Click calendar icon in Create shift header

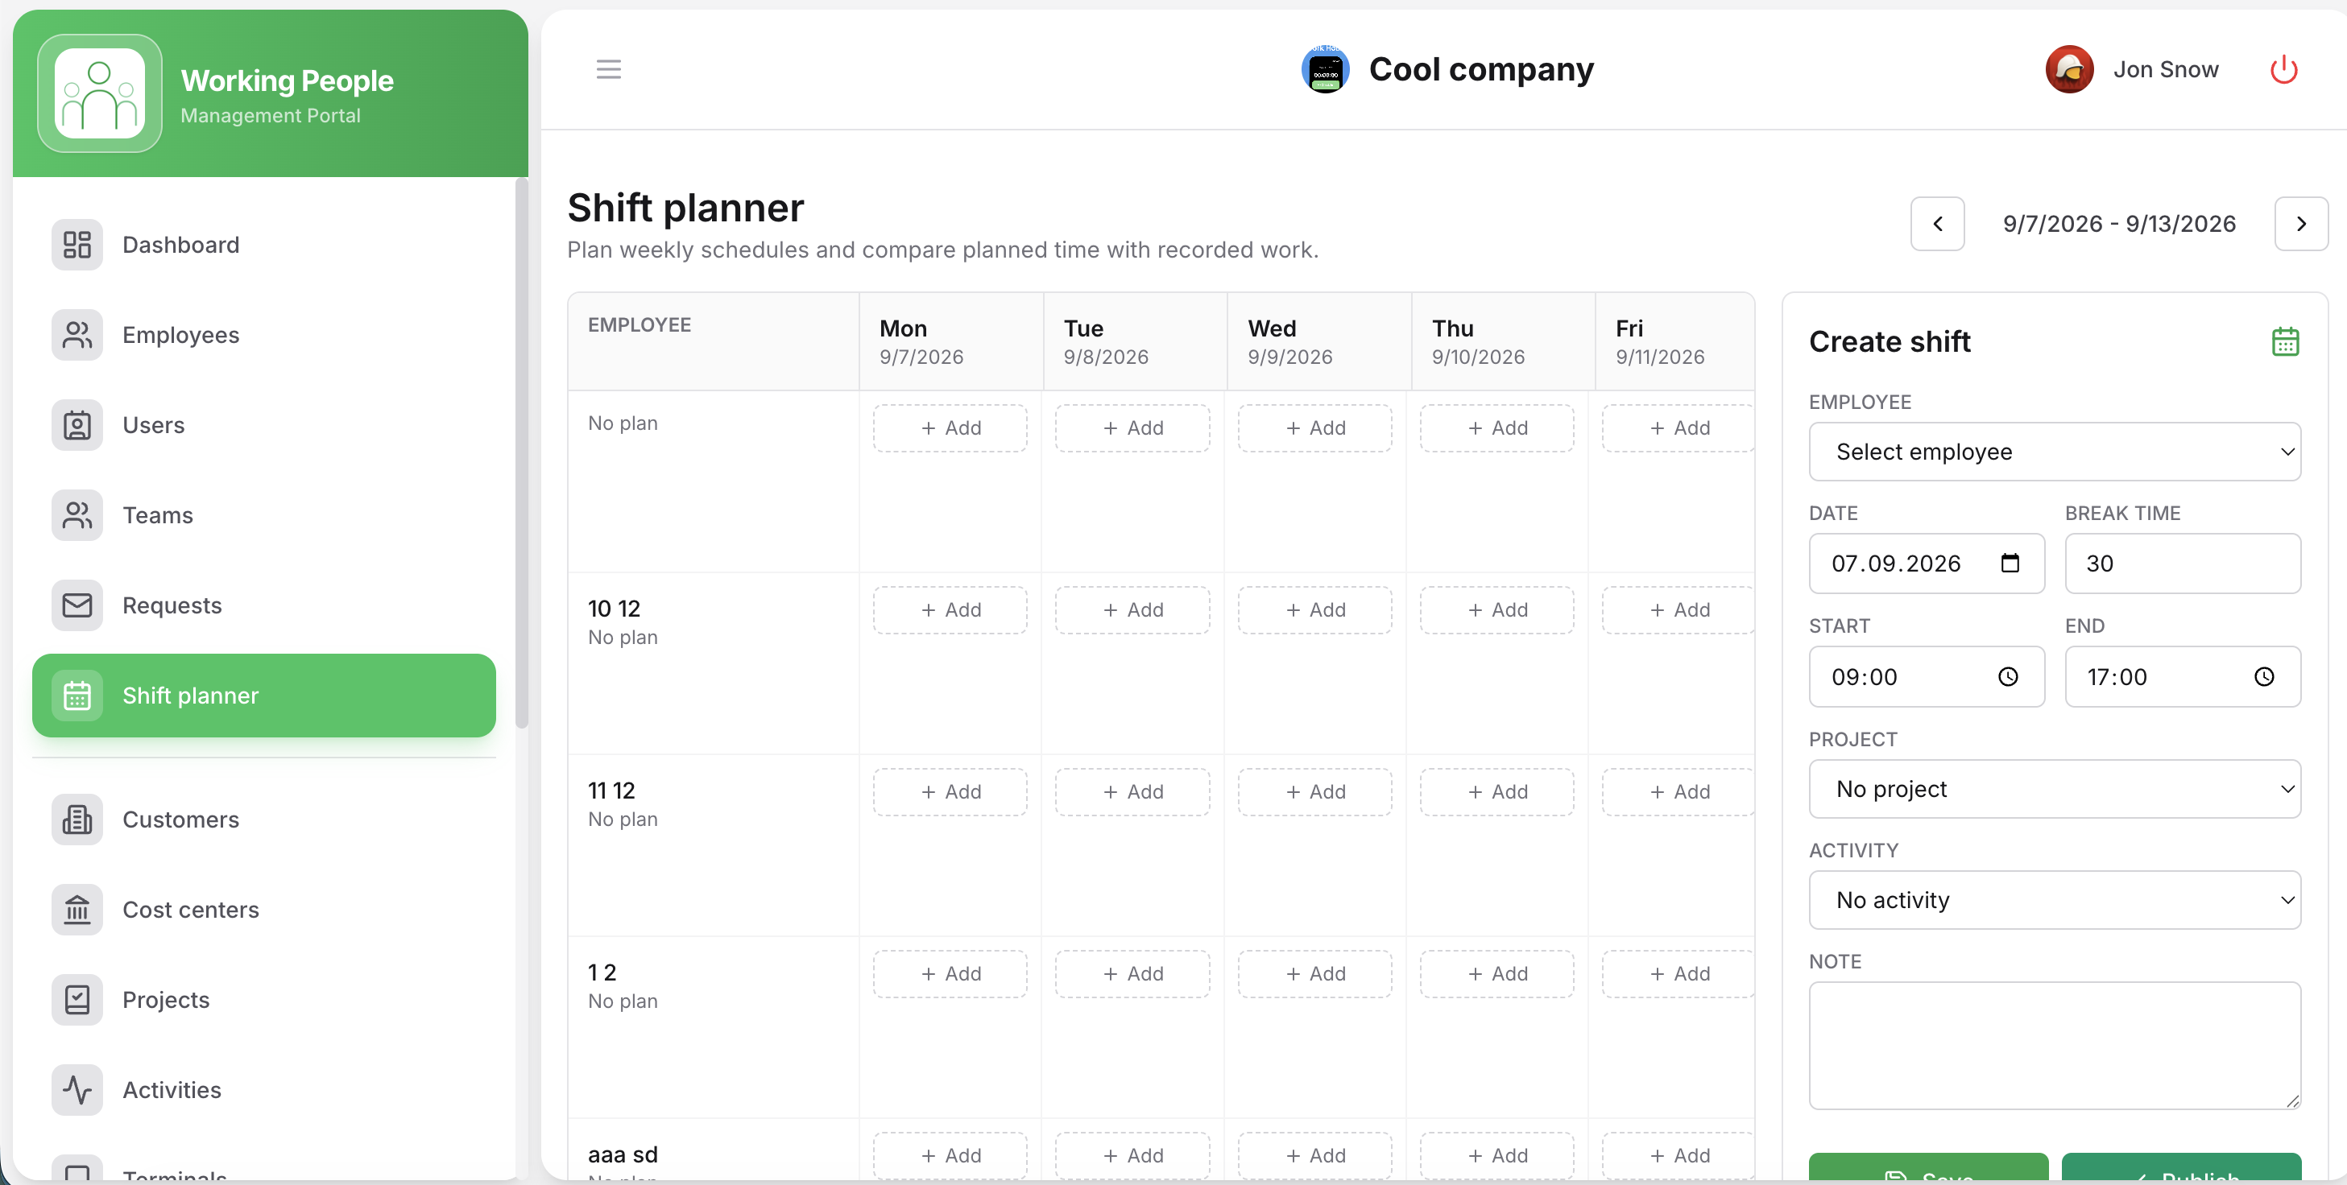point(2285,341)
